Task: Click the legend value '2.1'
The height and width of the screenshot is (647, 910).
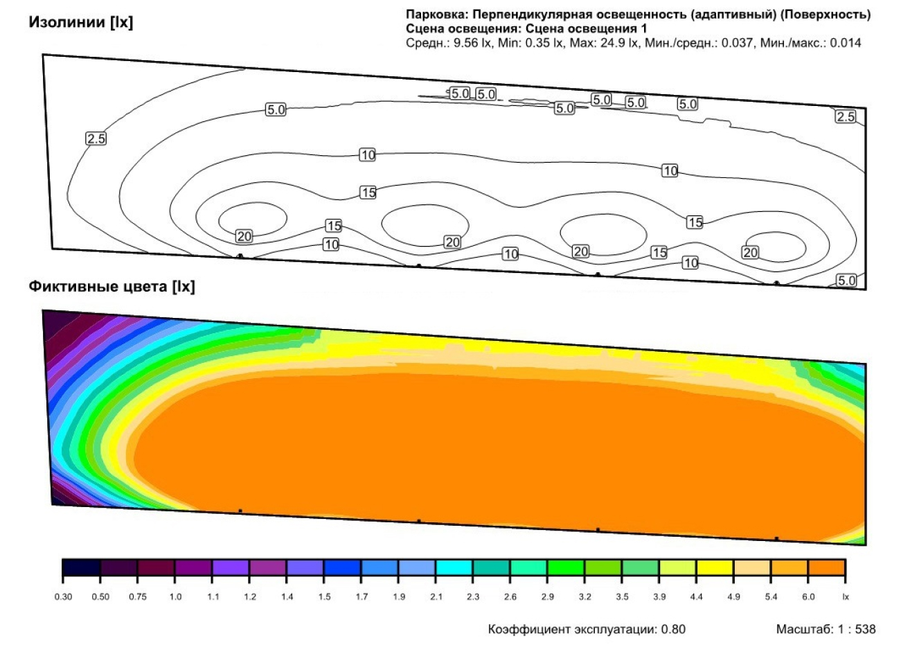Action: click(436, 597)
